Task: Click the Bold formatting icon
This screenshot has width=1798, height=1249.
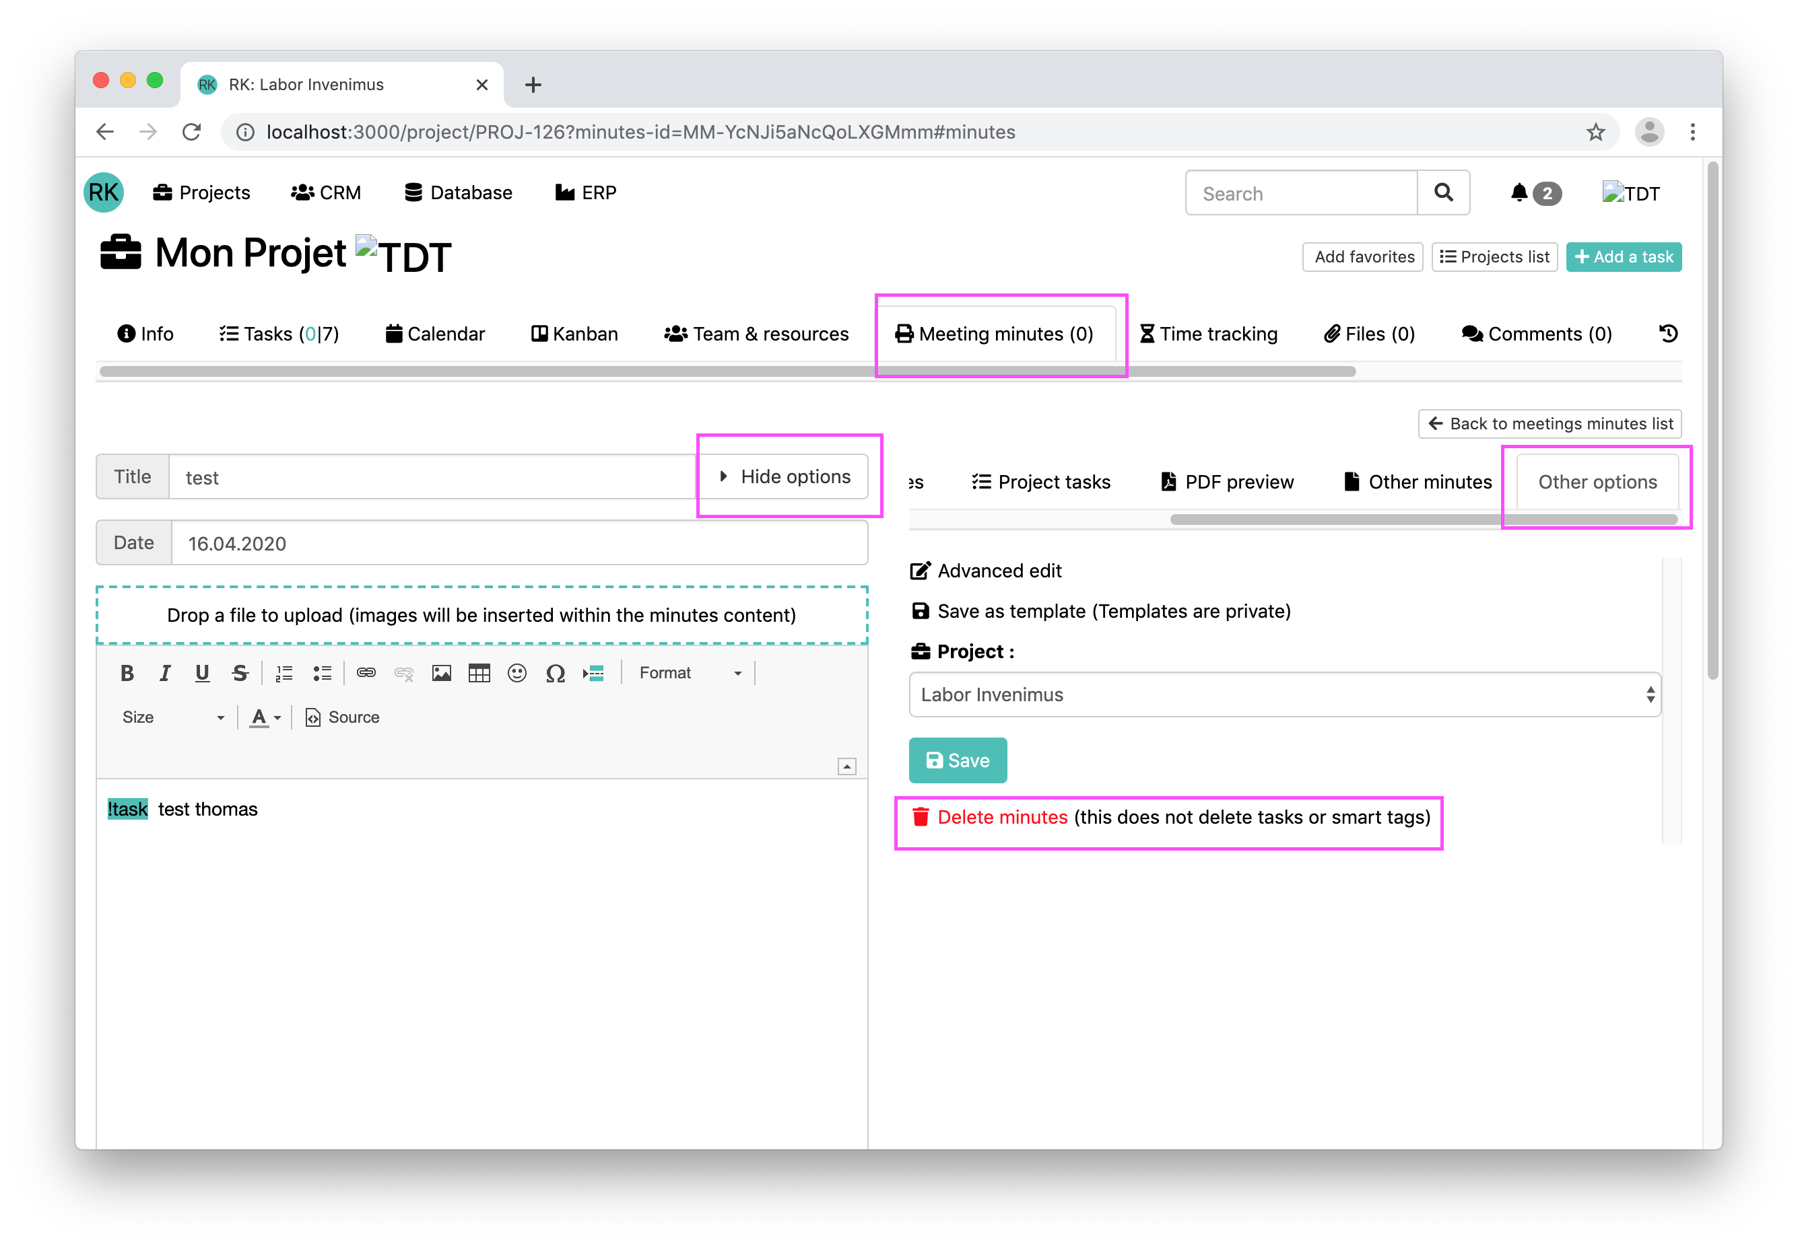Action: 127,673
